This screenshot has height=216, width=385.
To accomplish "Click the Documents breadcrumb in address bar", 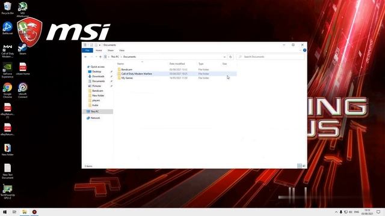I will 129,57.
